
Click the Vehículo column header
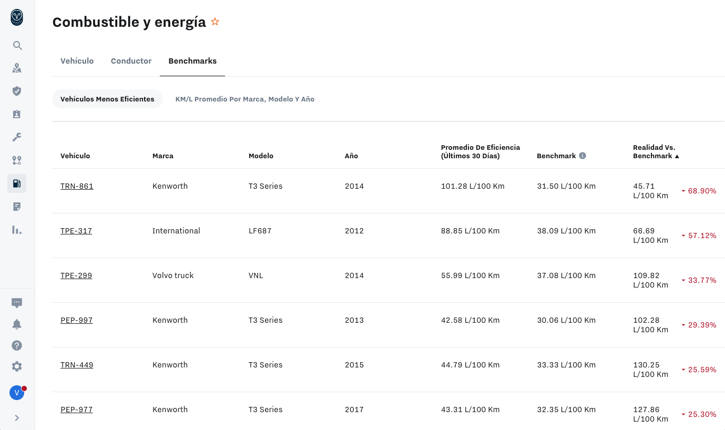[x=75, y=156]
